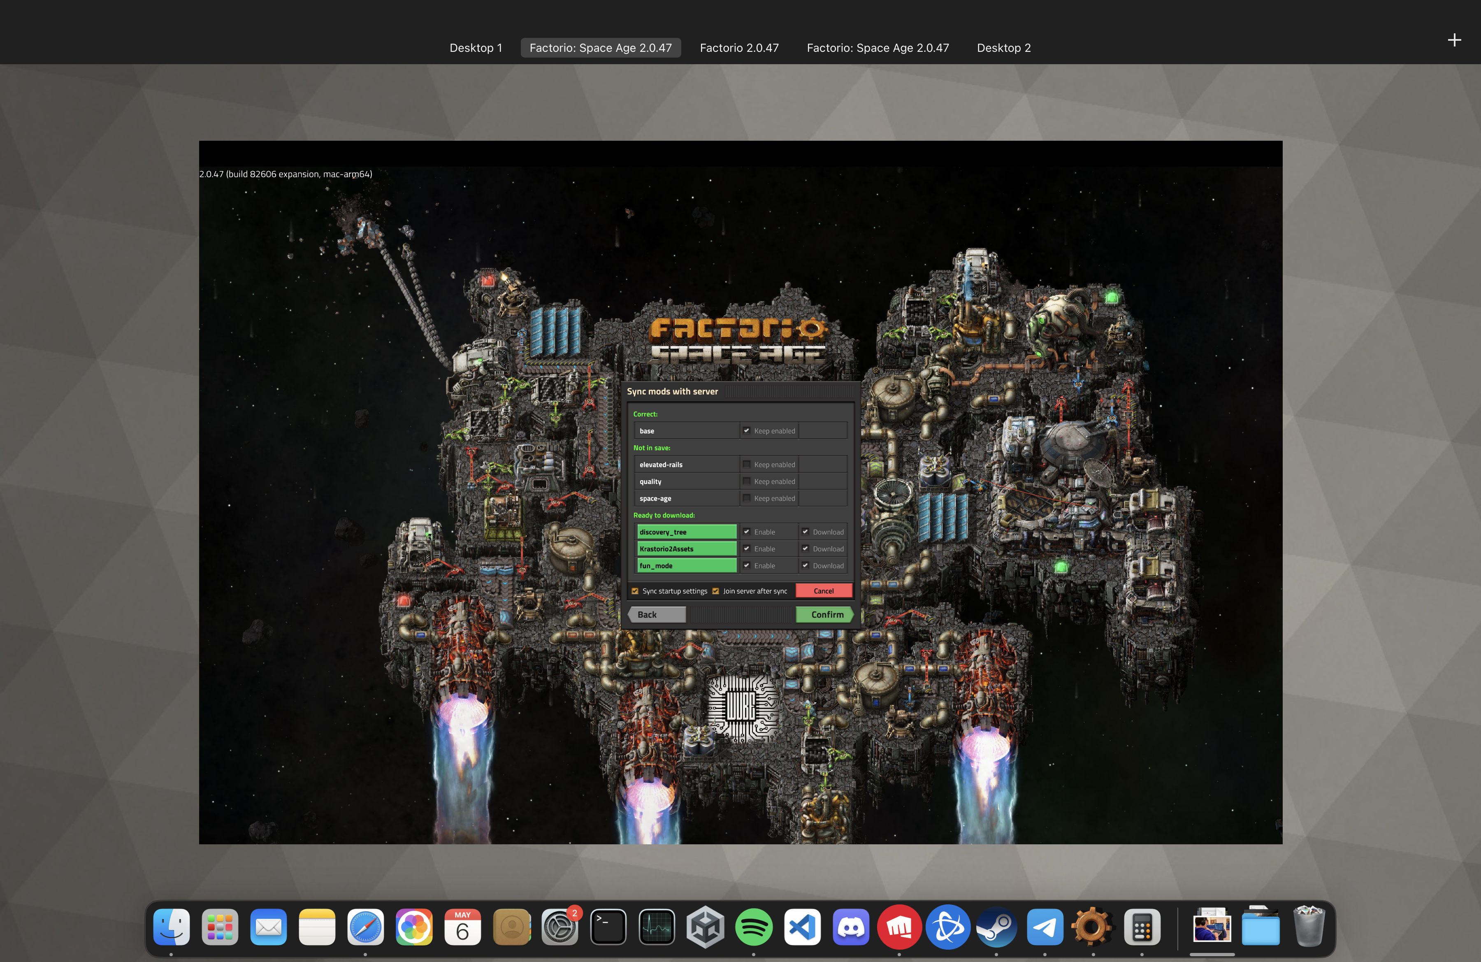Toggle Keep enabled for the base mod

point(746,431)
